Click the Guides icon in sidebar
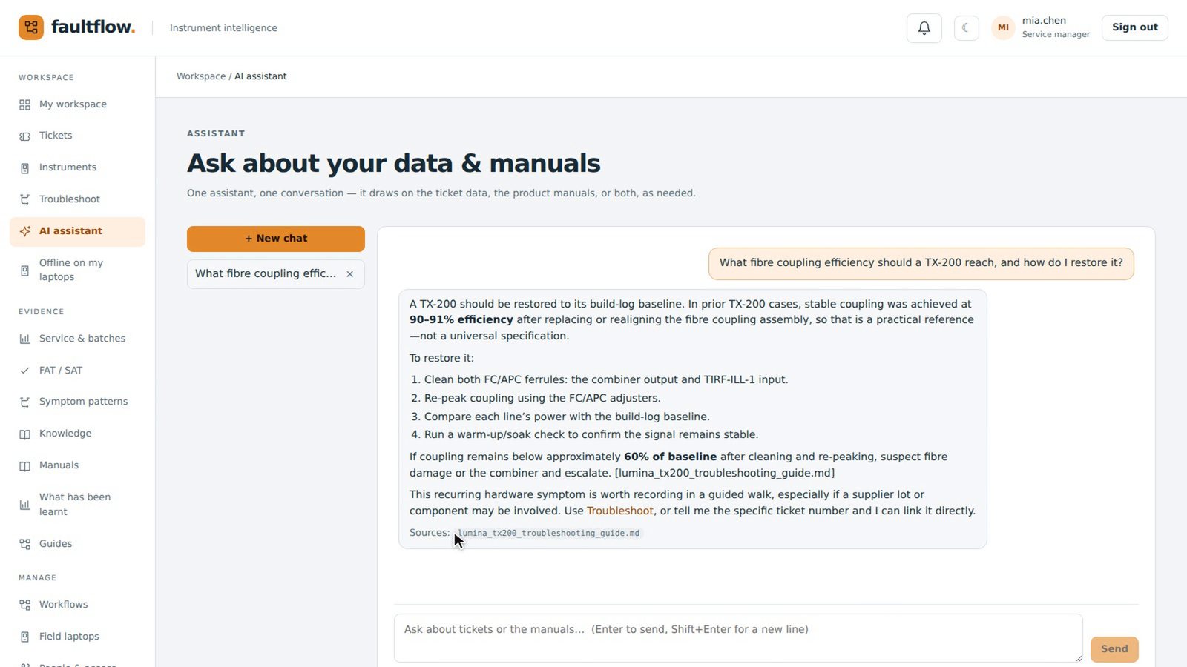 [x=25, y=544]
